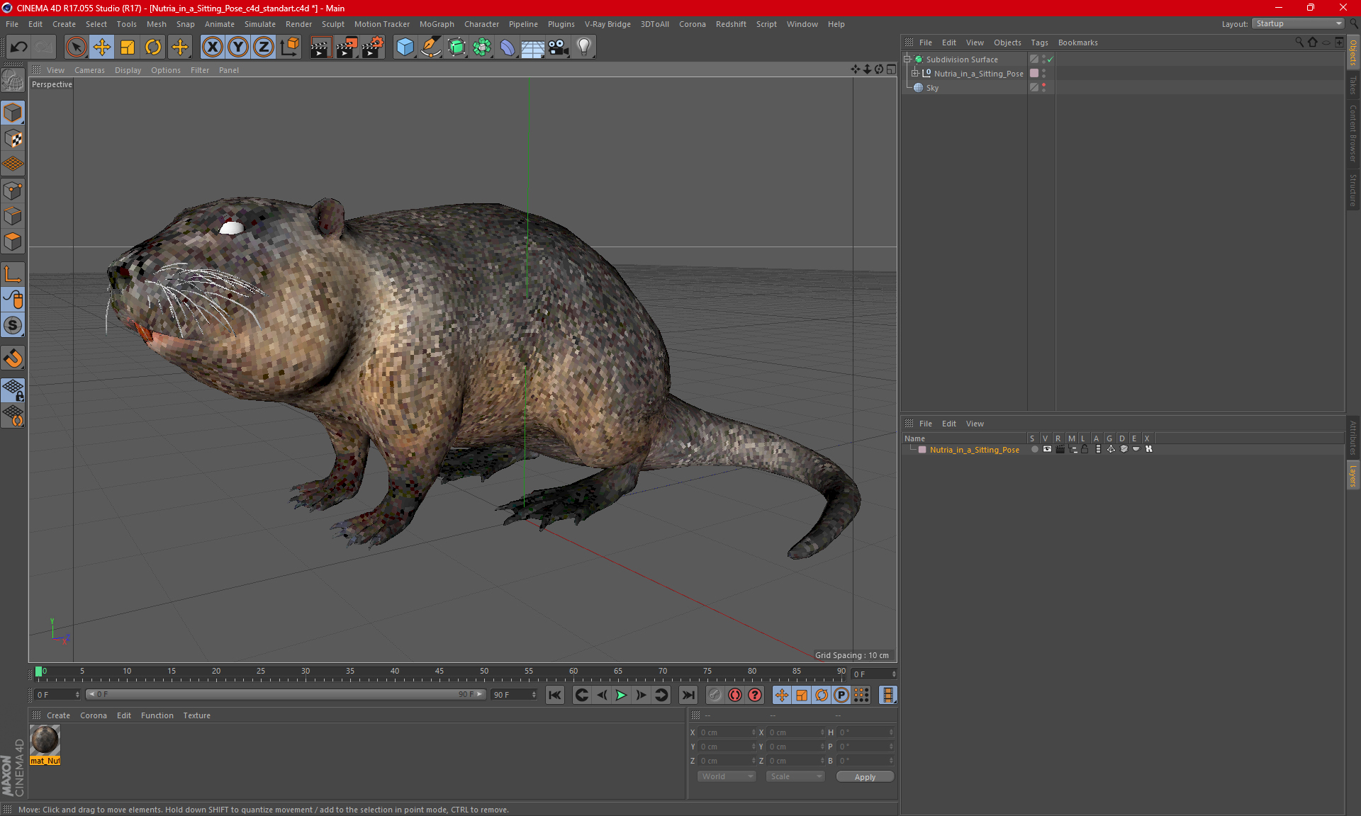Enable Points mode

pos(13,191)
